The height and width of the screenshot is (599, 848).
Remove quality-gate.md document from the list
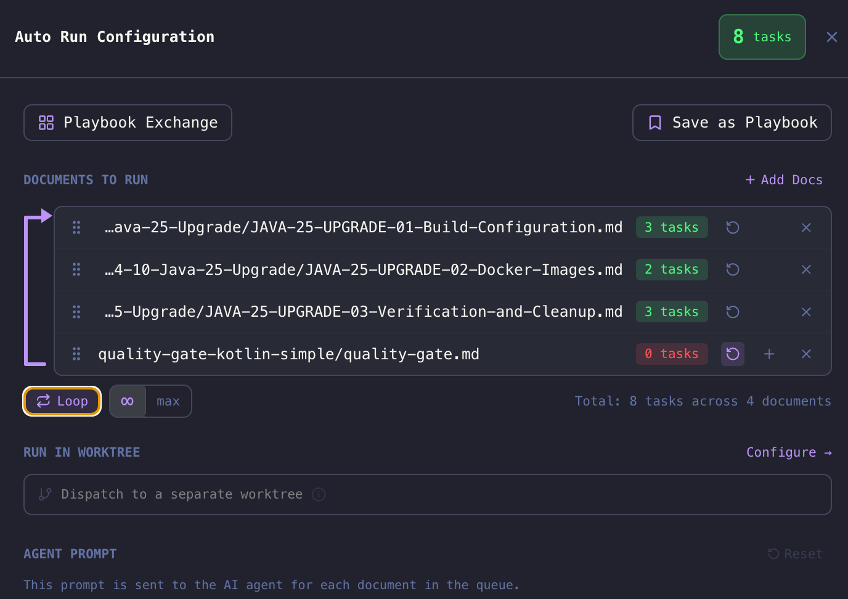tap(805, 354)
